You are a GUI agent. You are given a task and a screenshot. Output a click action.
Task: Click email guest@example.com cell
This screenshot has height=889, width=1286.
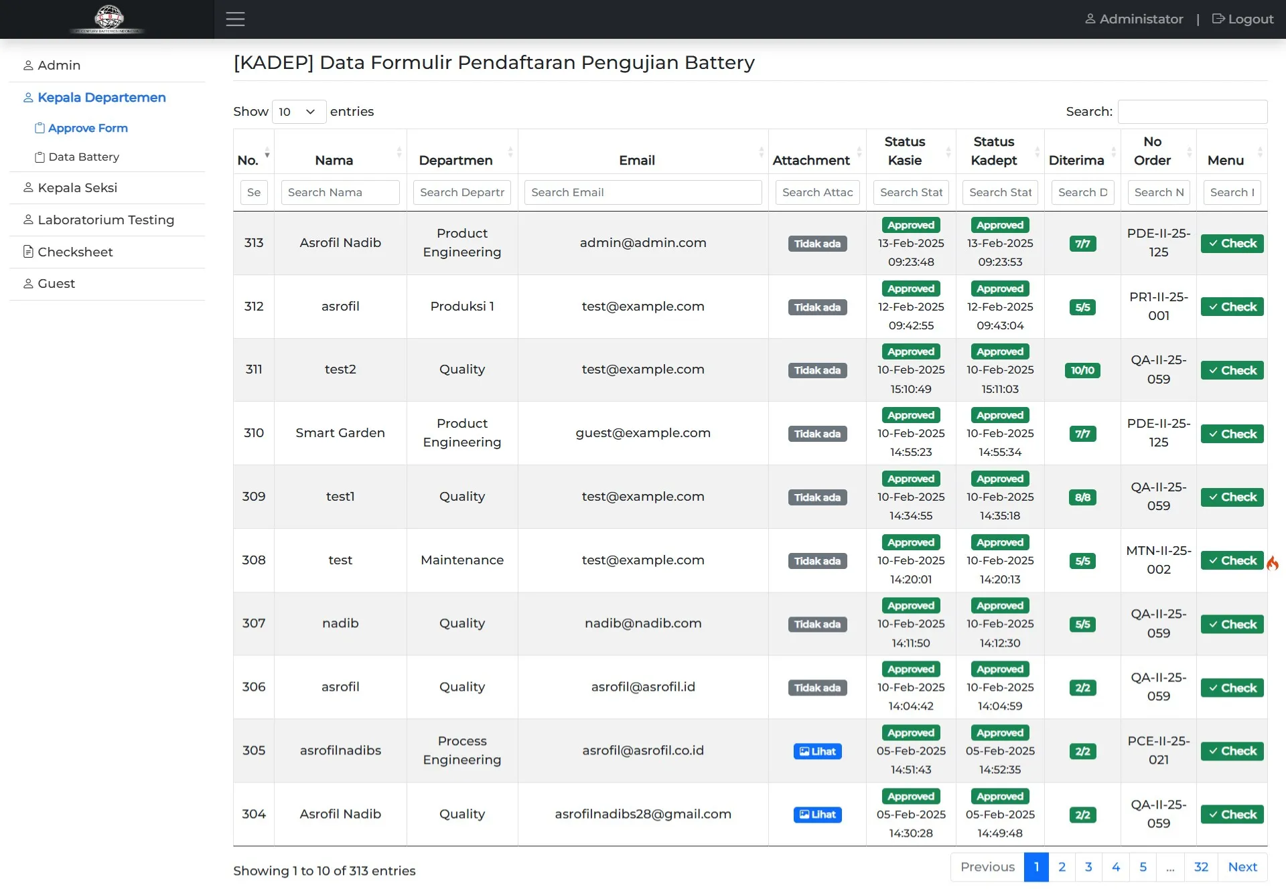pyautogui.click(x=643, y=433)
